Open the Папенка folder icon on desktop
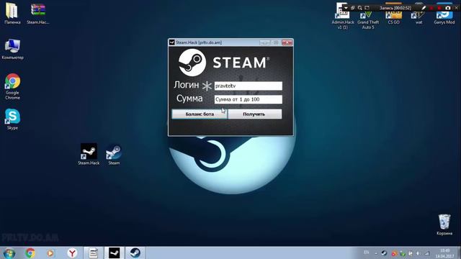Image resolution: width=461 pixels, height=259 pixels. point(12,14)
